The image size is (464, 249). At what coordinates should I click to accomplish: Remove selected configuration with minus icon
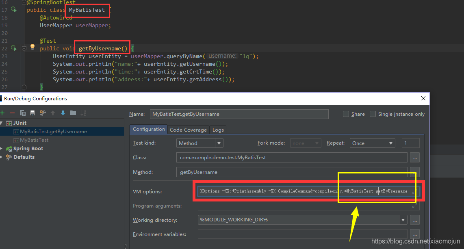[x=12, y=113]
